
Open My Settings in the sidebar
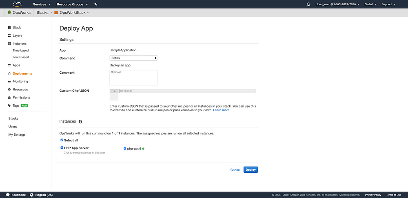click(17, 134)
